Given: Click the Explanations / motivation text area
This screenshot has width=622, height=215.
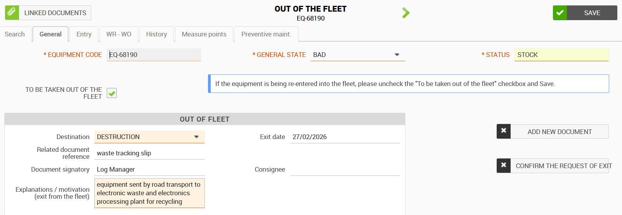Looking at the screenshot, I should (x=149, y=193).
